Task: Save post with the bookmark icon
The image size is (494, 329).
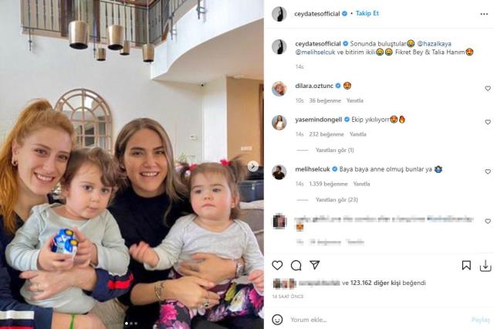Action: click(x=466, y=266)
